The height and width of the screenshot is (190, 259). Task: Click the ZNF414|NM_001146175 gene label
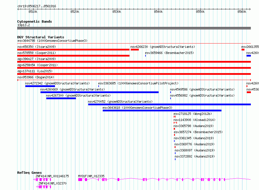pyautogui.click(x=52, y=176)
